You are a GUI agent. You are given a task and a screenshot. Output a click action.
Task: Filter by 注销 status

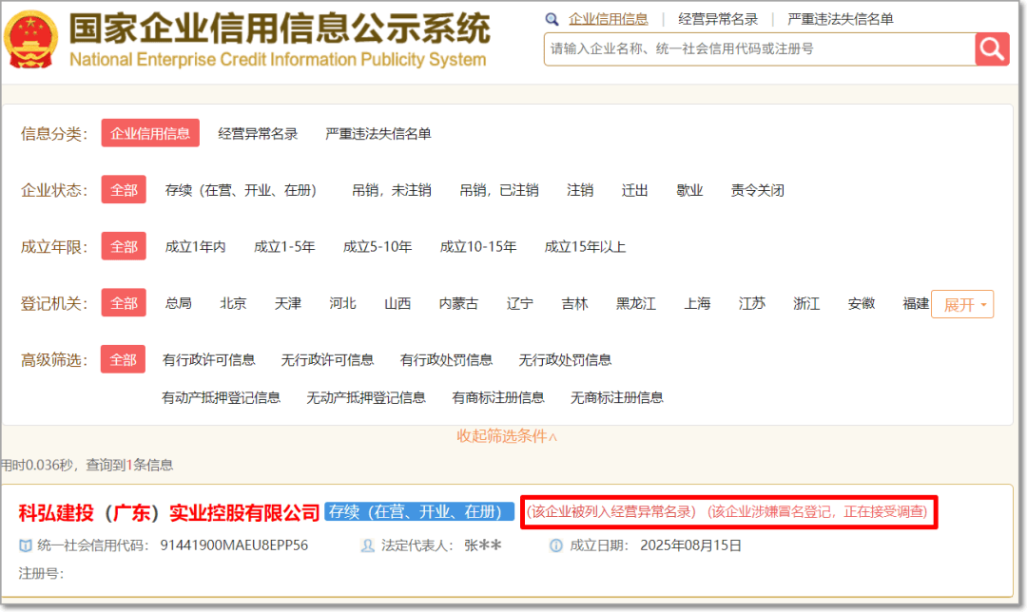pyautogui.click(x=580, y=190)
